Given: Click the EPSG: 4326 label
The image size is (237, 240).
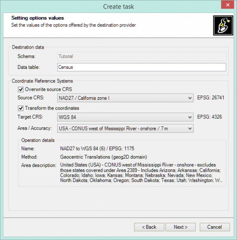Looking at the screenshot, I should click(x=209, y=117).
